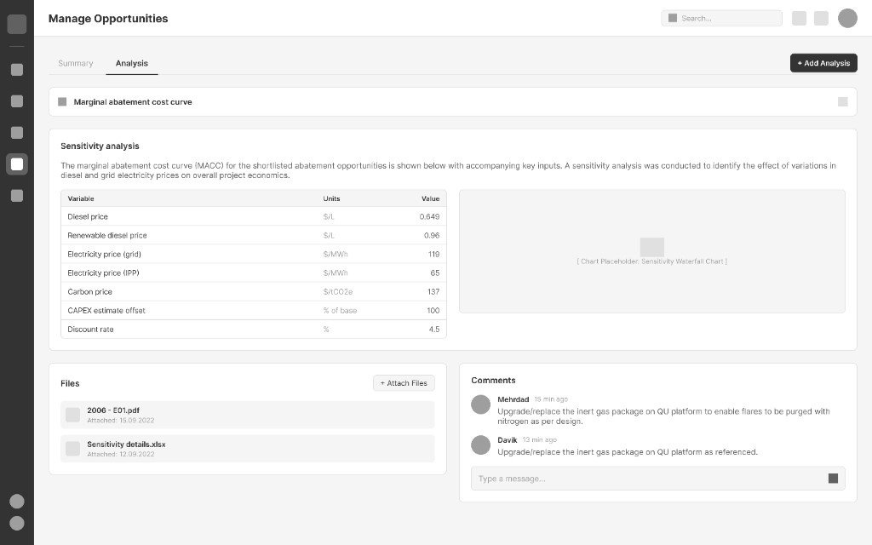Click the Variable column header
The width and height of the screenshot is (872, 545).
(x=81, y=198)
